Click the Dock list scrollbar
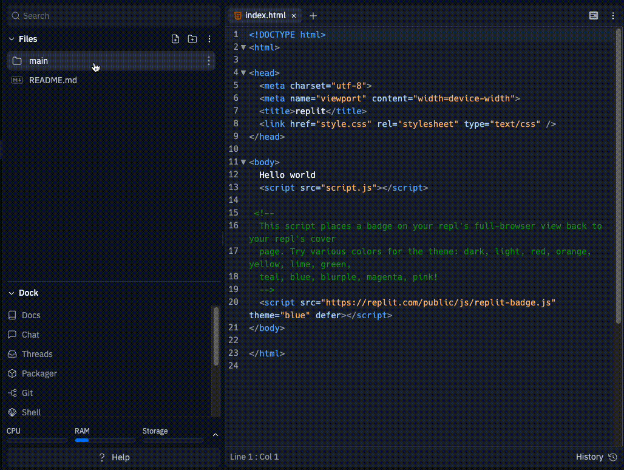Screen dimensions: 624x470 (x=215, y=336)
